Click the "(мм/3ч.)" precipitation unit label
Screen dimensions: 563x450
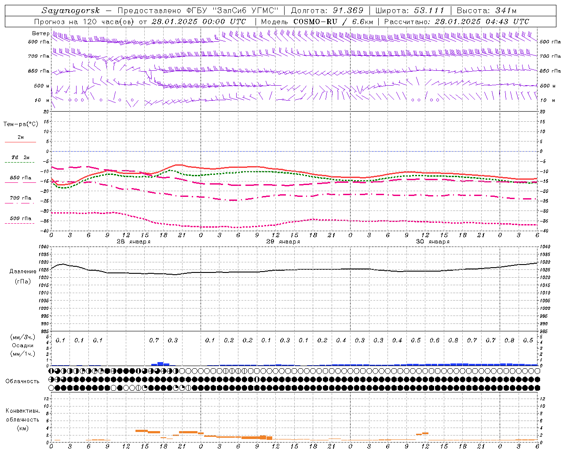point(23,337)
